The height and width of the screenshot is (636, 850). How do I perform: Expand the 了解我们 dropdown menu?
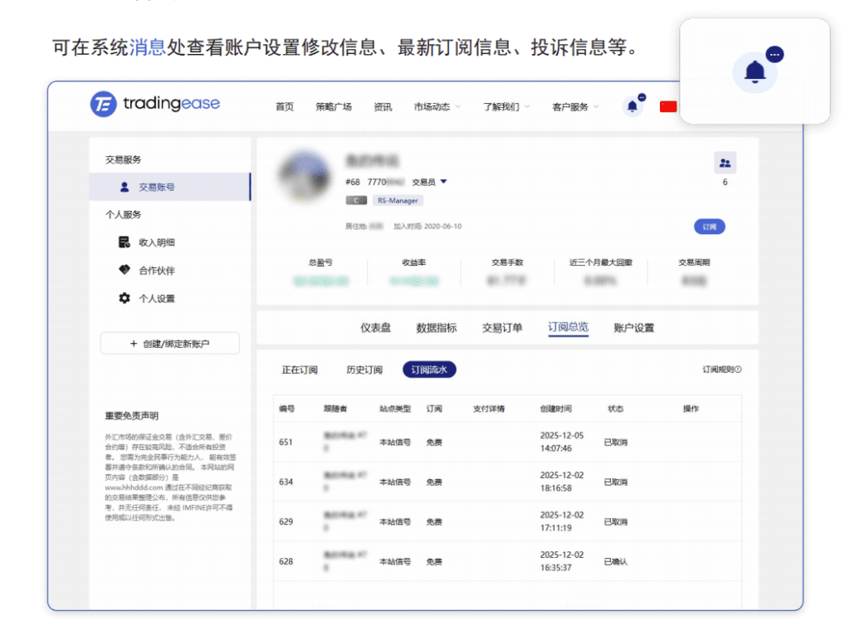click(506, 107)
